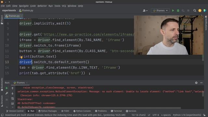The width and height of the screenshot is (208, 117).
Task: Click the Run console vertical scrollbar
Action: coord(203,95)
